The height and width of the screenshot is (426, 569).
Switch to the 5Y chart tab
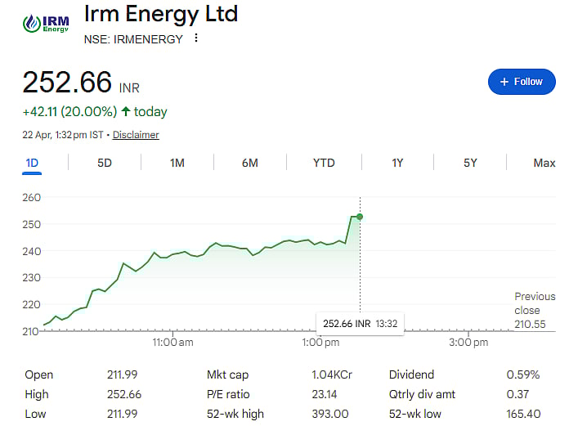pos(471,163)
